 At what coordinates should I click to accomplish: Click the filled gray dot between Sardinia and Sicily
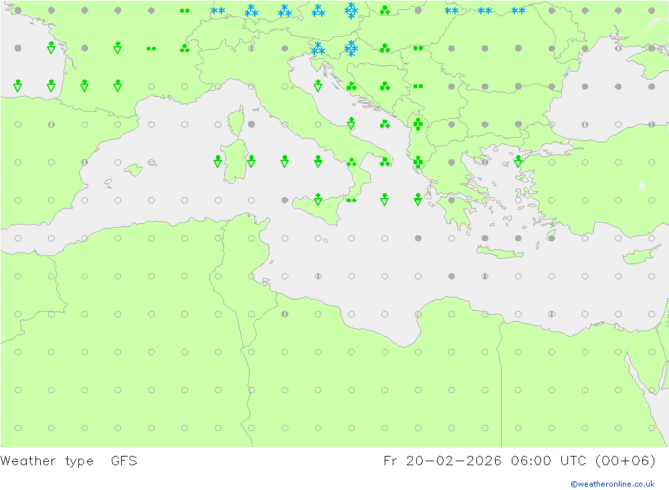pyautogui.click(x=284, y=200)
